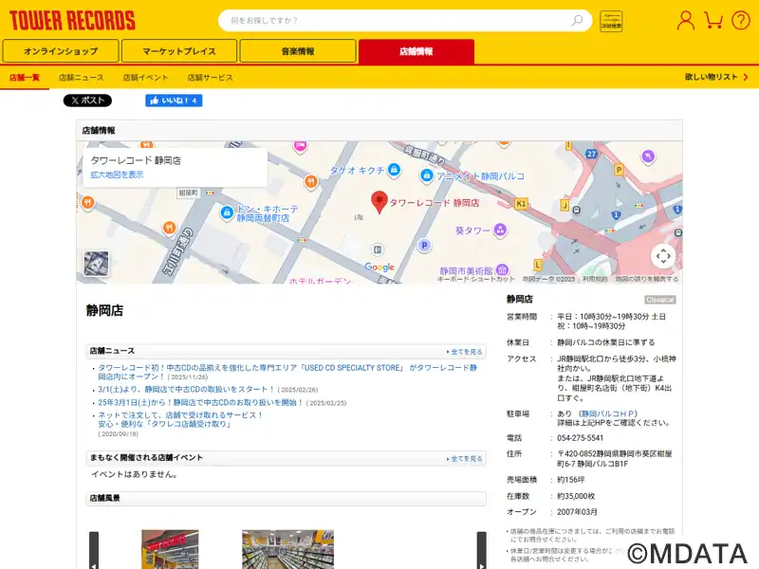
Task: Click the previous arrow in store photos carousel
Action: pos(94,551)
